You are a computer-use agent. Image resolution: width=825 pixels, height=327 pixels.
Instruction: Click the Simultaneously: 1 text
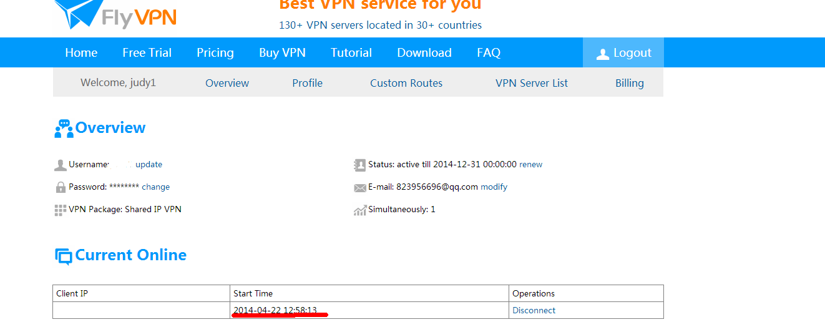pos(401,209)
